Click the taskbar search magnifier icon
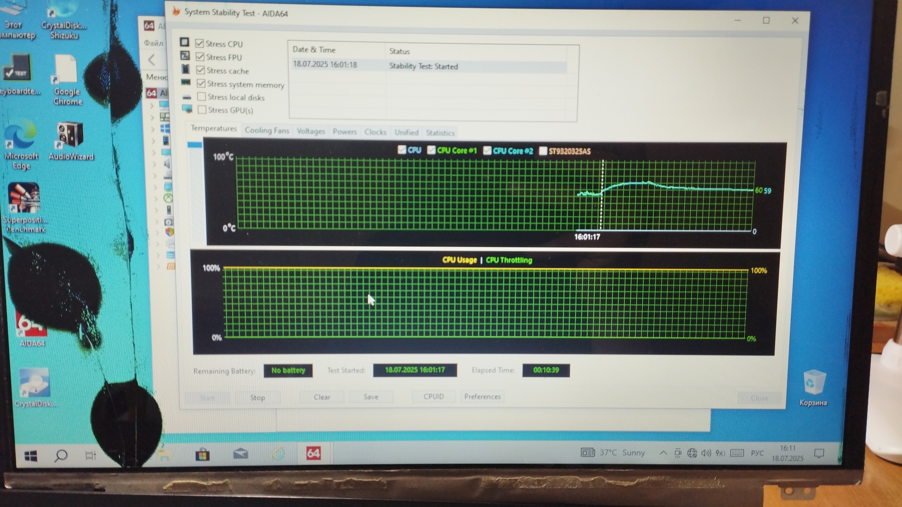 tap(61, 455)
